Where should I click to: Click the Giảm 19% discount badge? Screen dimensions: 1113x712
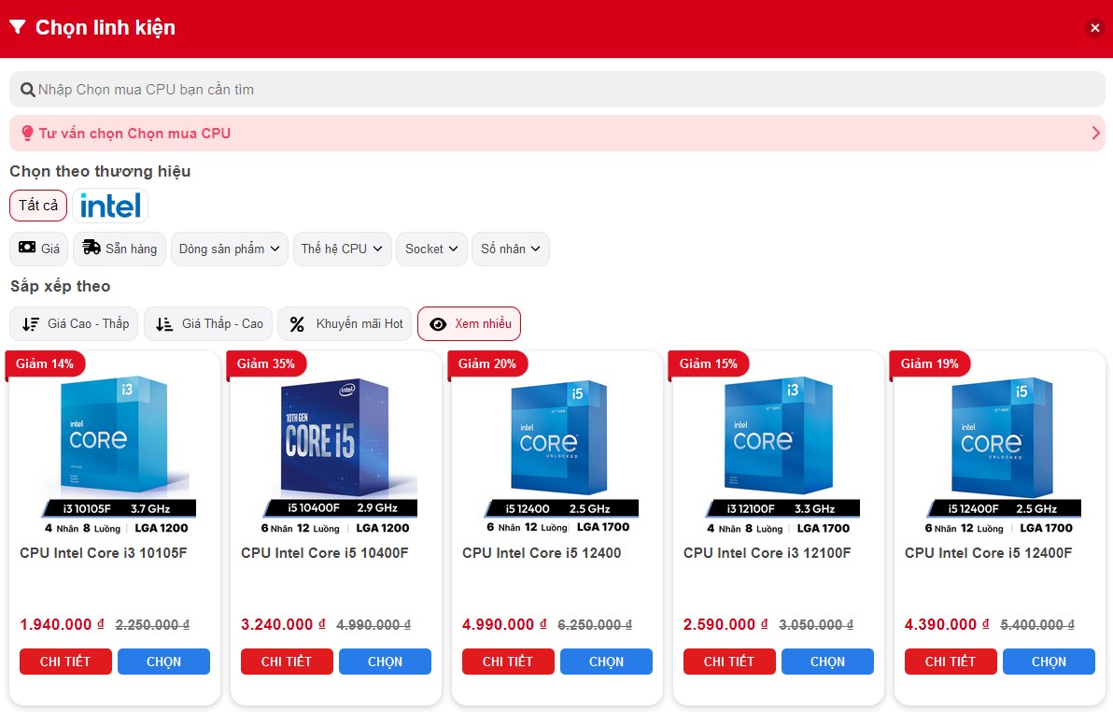930,363
